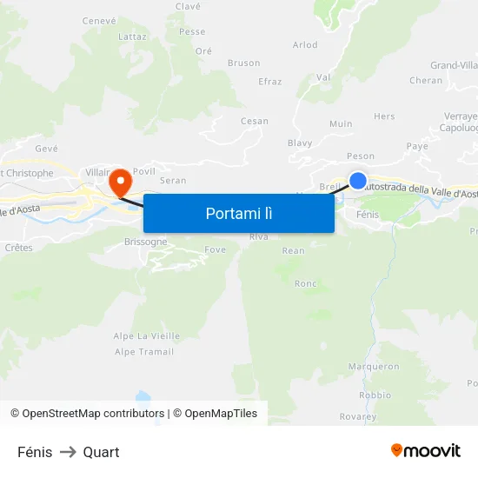Open the Moovit logo
This screenshot has height=478, width=478.
[x=426, y=450]
